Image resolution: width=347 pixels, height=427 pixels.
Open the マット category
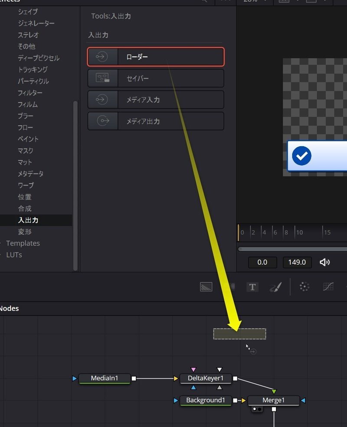coord(25,162)
